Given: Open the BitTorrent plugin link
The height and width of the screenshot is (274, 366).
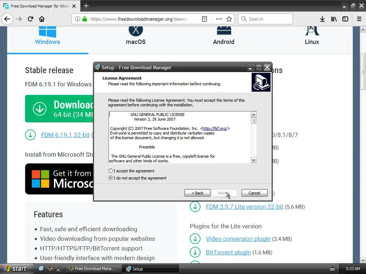Looking at the screenshot, I should click(x=228, y=252).
